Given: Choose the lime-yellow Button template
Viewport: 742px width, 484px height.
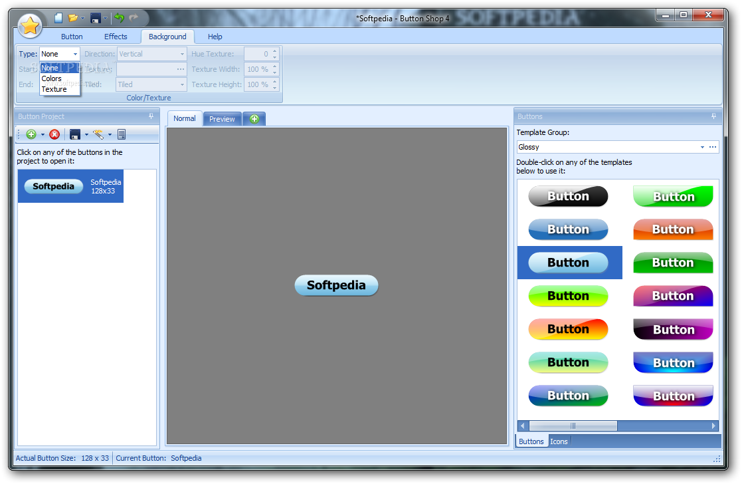Looking at the screenshot, I should (x=569, y=296).
